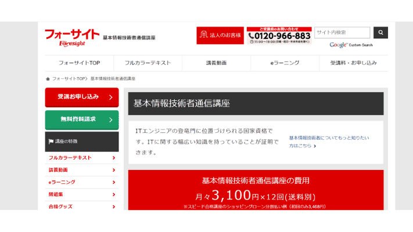The image size is (413, 232).
Task: Open the 法人のお客様 button
Action: (220, 35)
